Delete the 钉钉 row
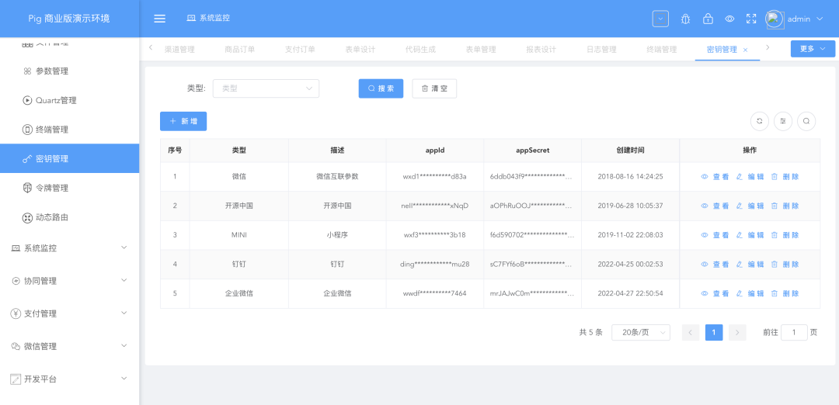This screenshot has width=839, height=405. (785, 265)
